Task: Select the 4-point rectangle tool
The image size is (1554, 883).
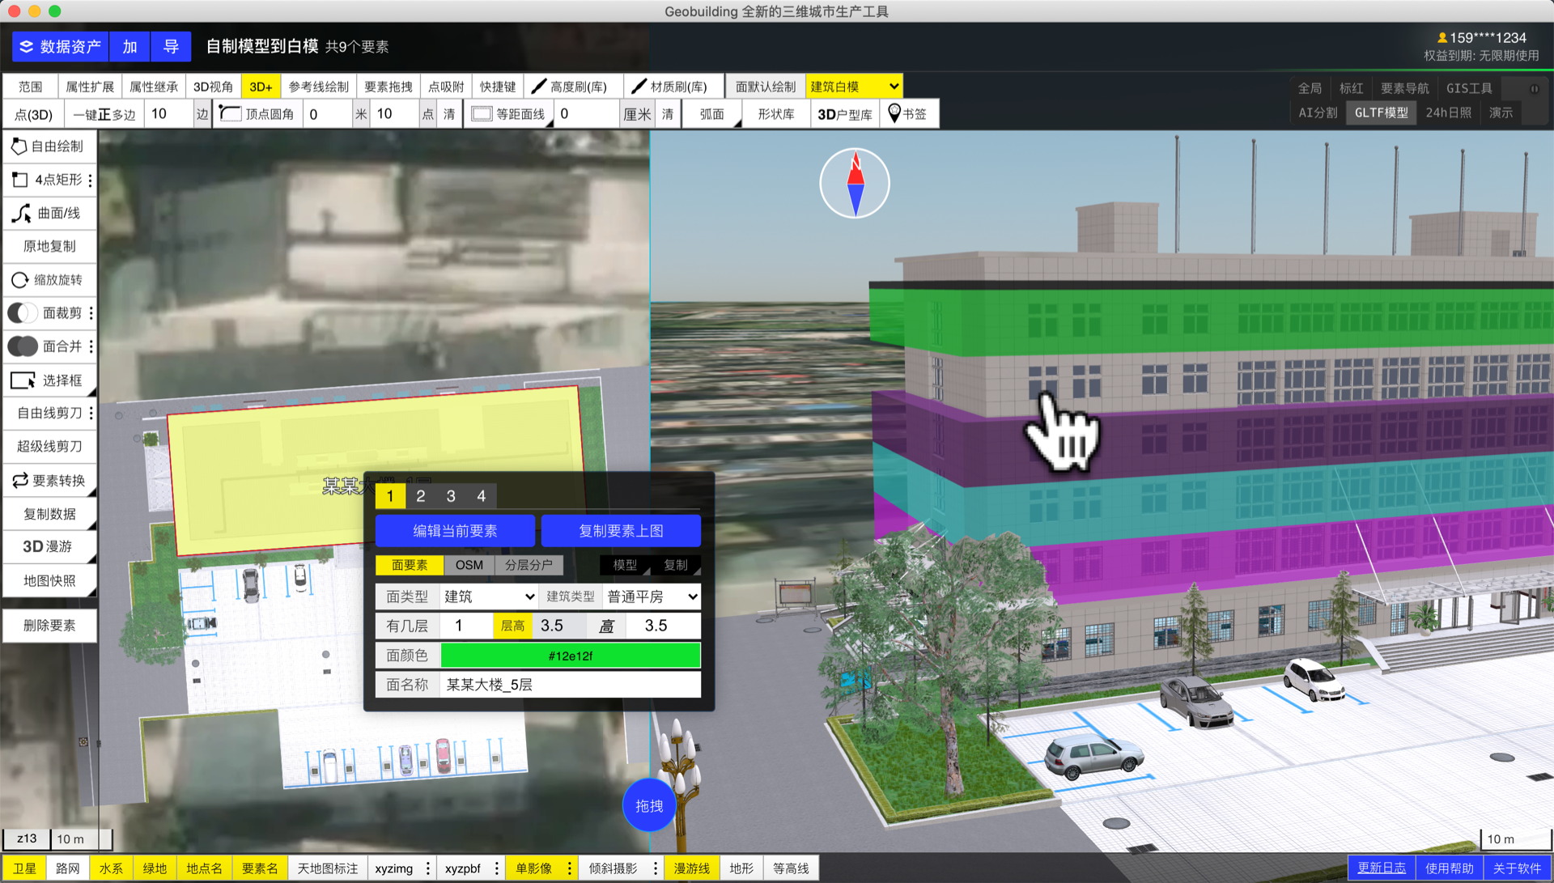Action: click(x=47, y=180)
